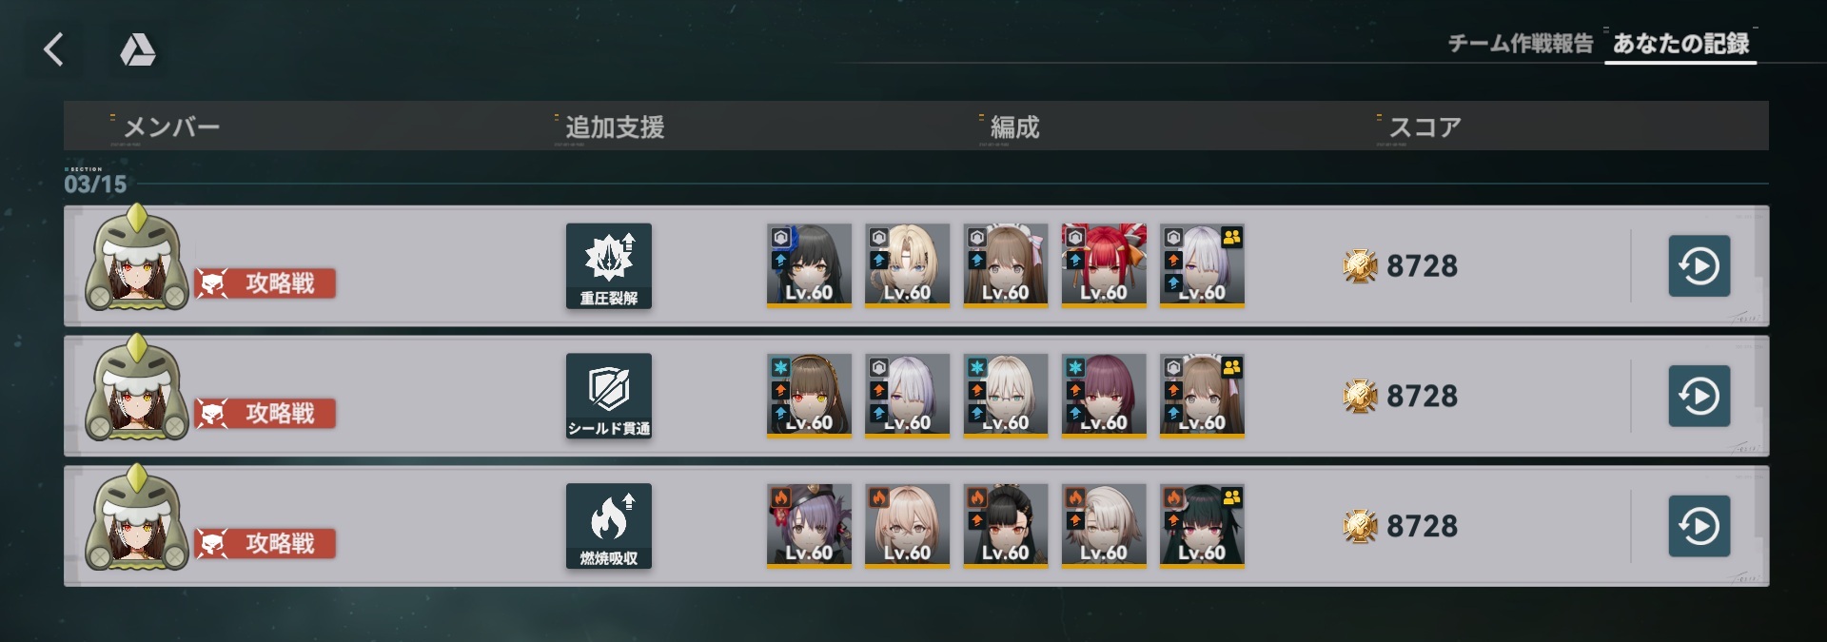Click the 攻略戦 tag in the third row
The image size is (1827, 642).
pyautogui.click(x=265, y=544)
